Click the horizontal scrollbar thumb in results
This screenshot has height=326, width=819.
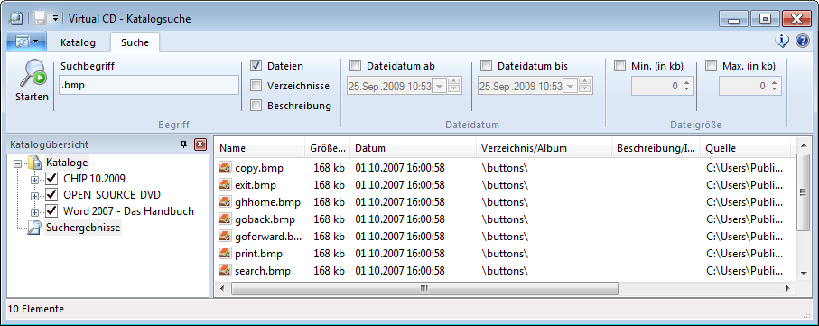coord(424,288)
